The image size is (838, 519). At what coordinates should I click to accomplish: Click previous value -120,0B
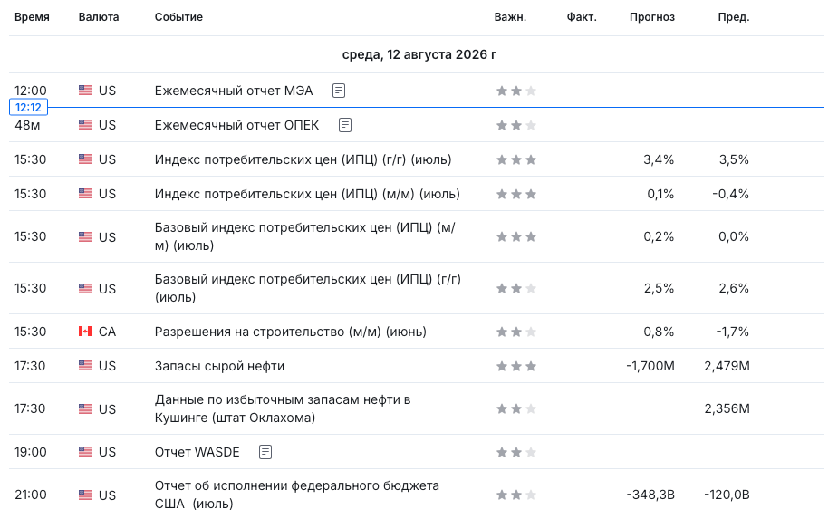pyautogui.click(x=727, y=495)
